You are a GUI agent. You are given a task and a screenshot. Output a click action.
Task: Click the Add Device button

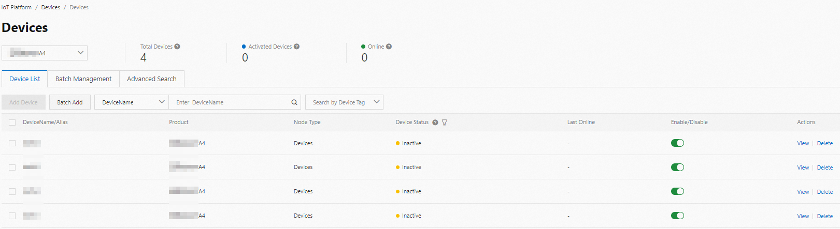click(23, 102)
